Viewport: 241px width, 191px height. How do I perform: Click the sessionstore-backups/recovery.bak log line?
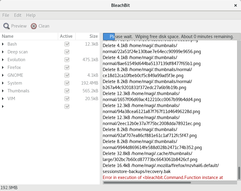click(136, 172)
